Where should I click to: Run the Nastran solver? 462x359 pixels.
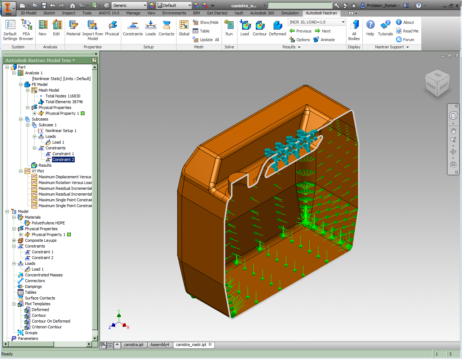(229, 28)
